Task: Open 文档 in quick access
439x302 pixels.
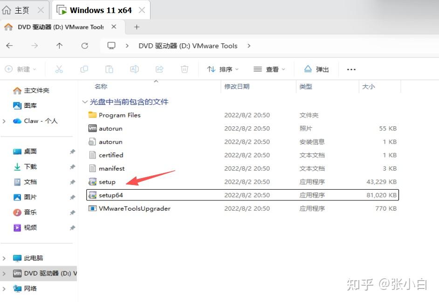Action: point(25,182)
